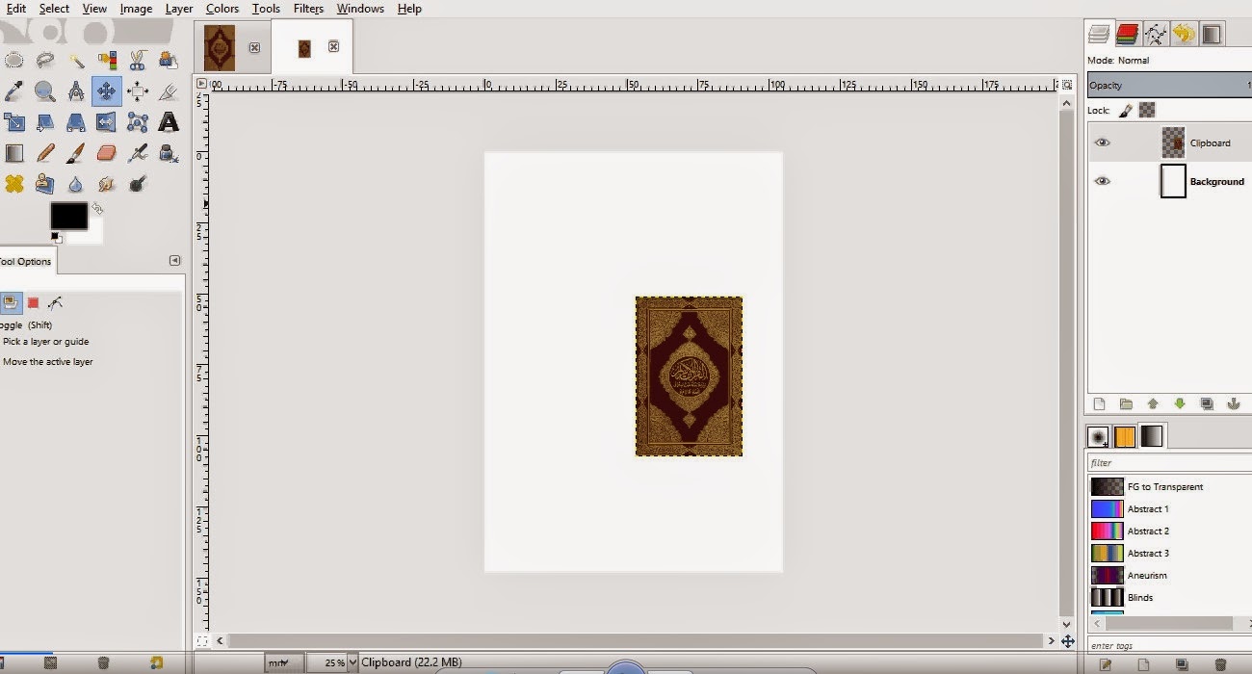Choose Pick a layer or guide option
Screen dimensions: 1252x674
point(45,342)
